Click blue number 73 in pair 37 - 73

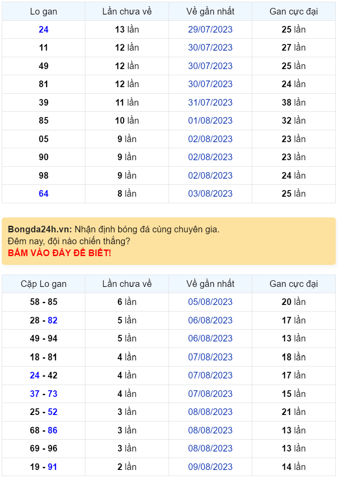[53, 394]
